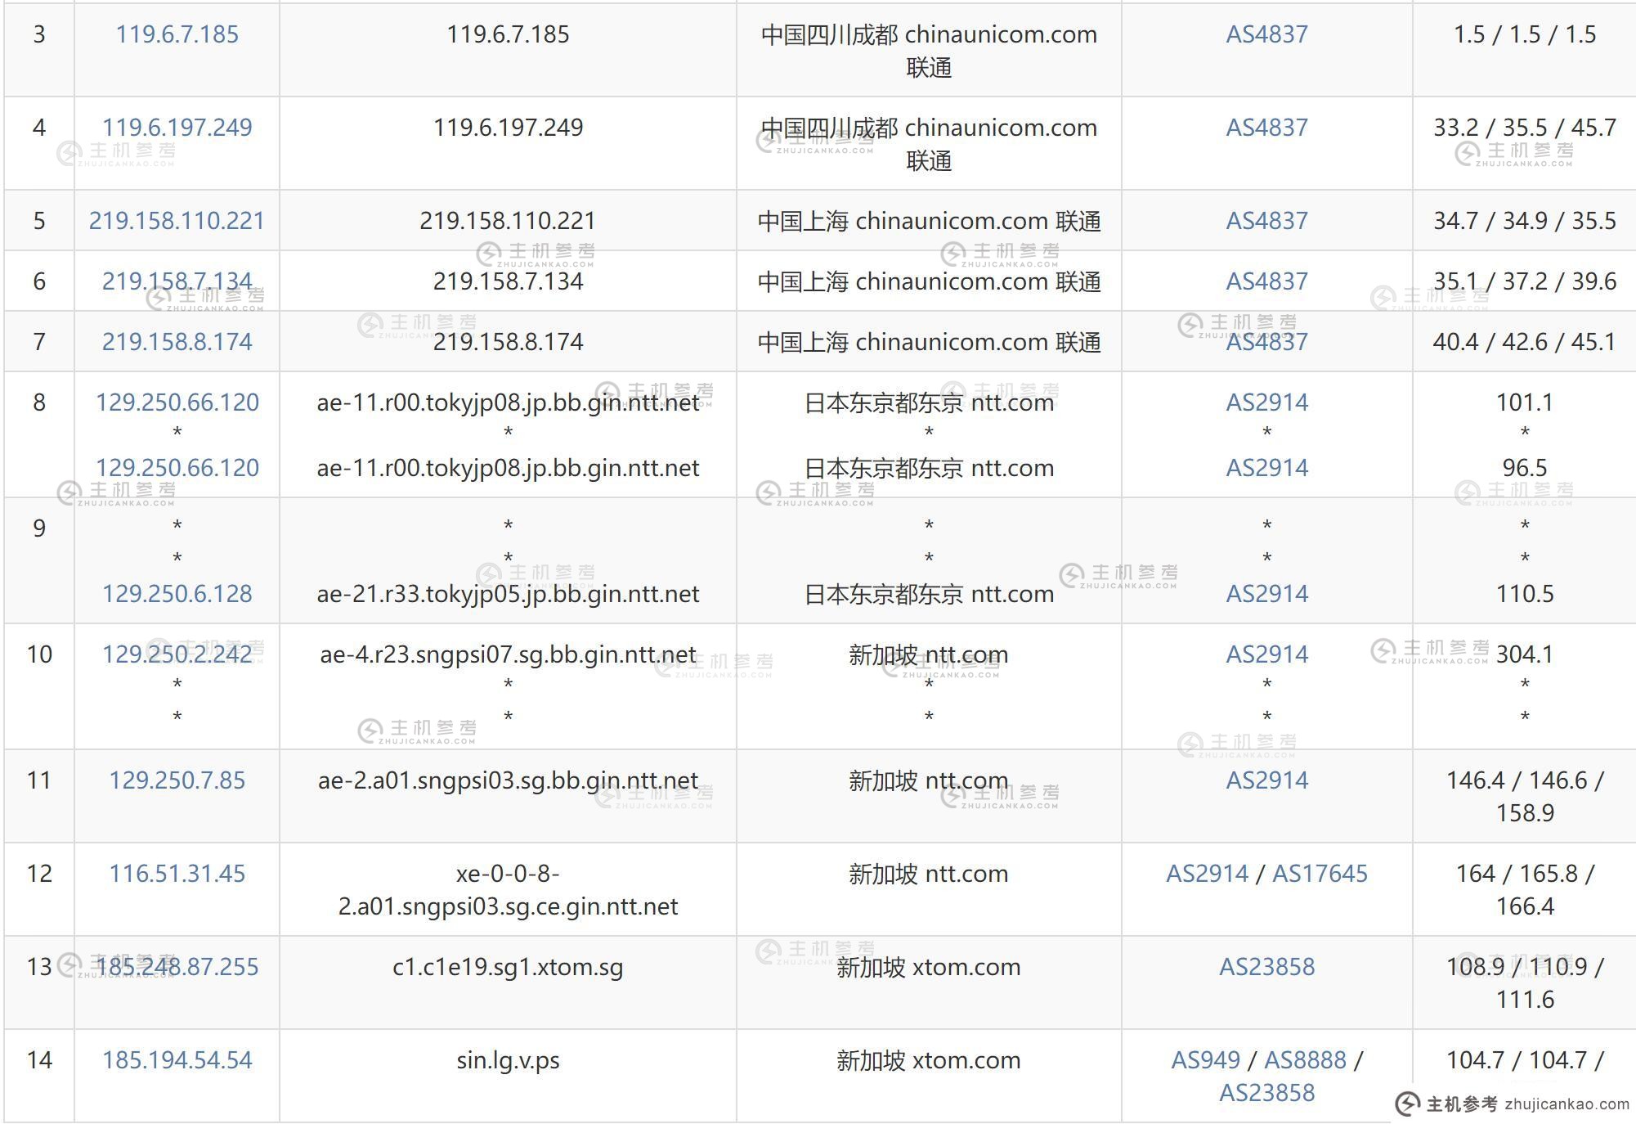Viewport: 1636px width, 1124px height.
Task: Select hostname c1.c1e19.sg1.xtom.sg
Action: (508, 967)
